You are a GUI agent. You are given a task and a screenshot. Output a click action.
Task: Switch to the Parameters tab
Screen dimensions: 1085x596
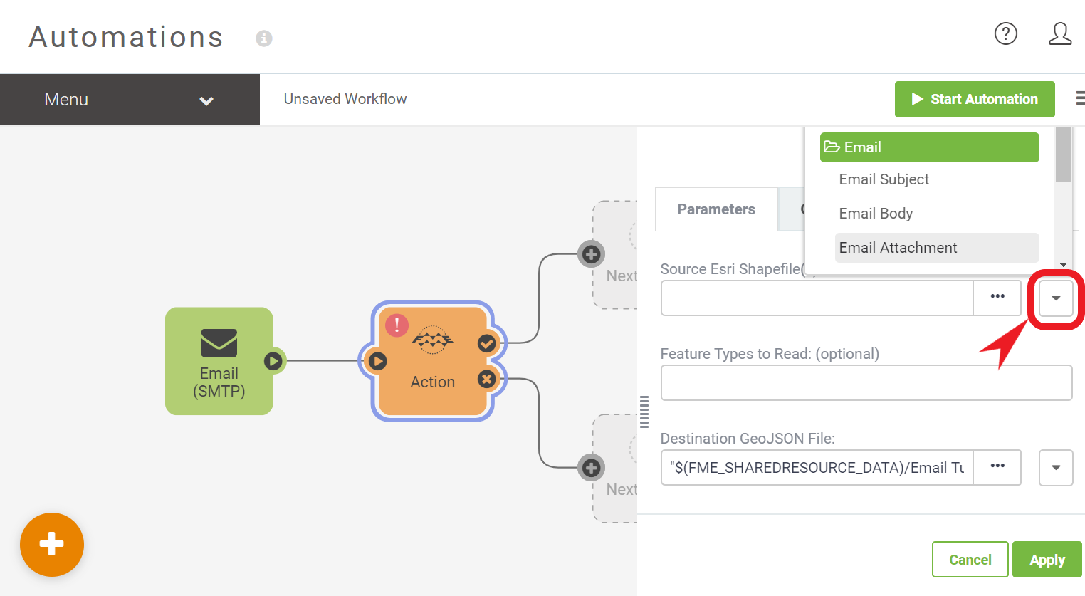click(x=716, y=209)
